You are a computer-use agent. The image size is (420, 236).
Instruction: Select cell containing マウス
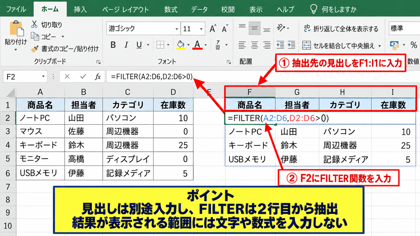pyautogui.click(x=40, y=131)
